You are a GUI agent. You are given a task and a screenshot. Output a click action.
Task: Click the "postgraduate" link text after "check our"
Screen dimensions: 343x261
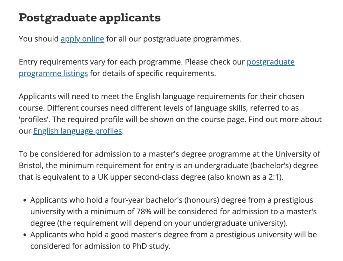pos(271,62)
